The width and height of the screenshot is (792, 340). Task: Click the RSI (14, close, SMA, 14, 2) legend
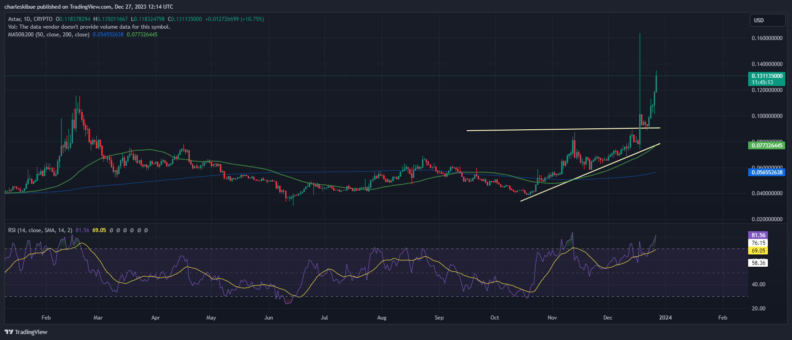point(40,230)
